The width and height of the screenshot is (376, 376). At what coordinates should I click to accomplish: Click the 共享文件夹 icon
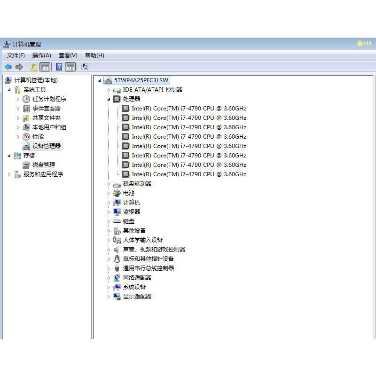[x=26, y=118]
